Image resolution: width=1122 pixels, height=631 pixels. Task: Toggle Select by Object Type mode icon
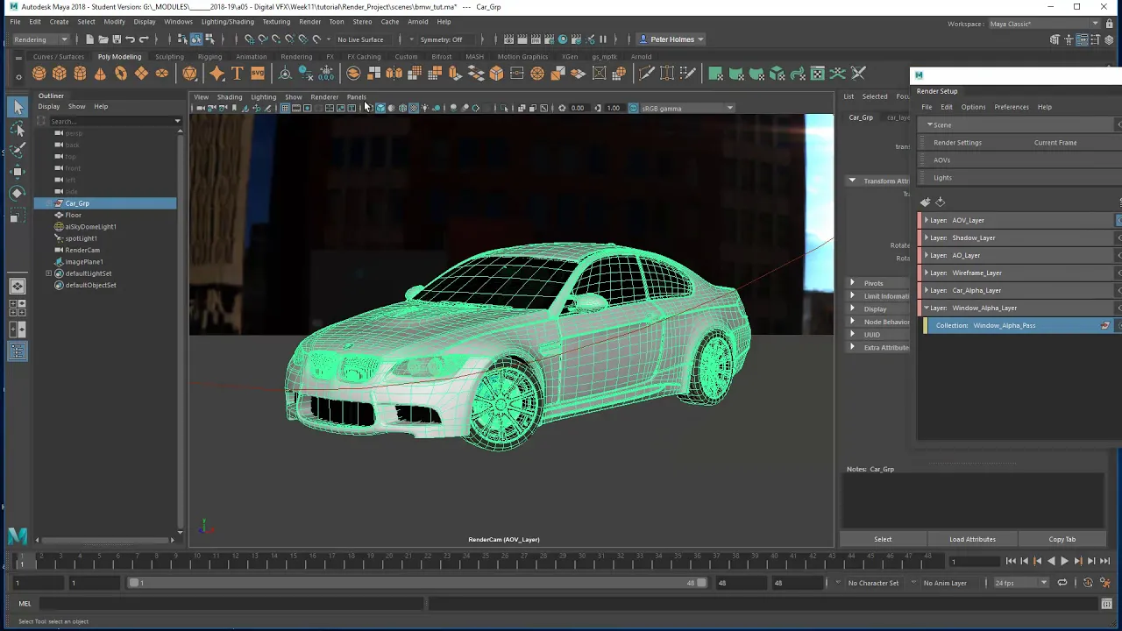[x=195, y=39]
